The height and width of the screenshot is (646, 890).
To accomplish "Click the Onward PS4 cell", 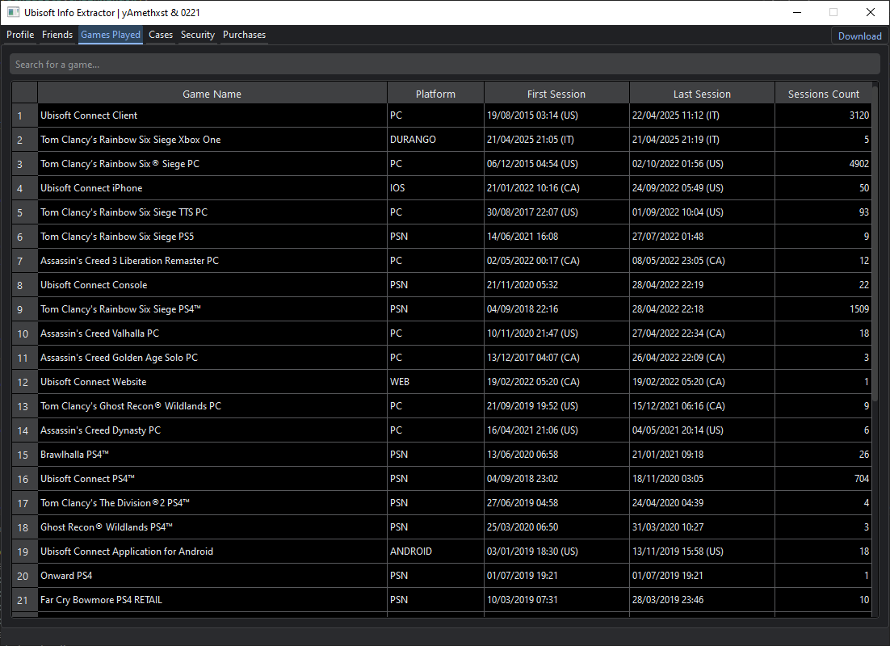I will pos(212,575).
